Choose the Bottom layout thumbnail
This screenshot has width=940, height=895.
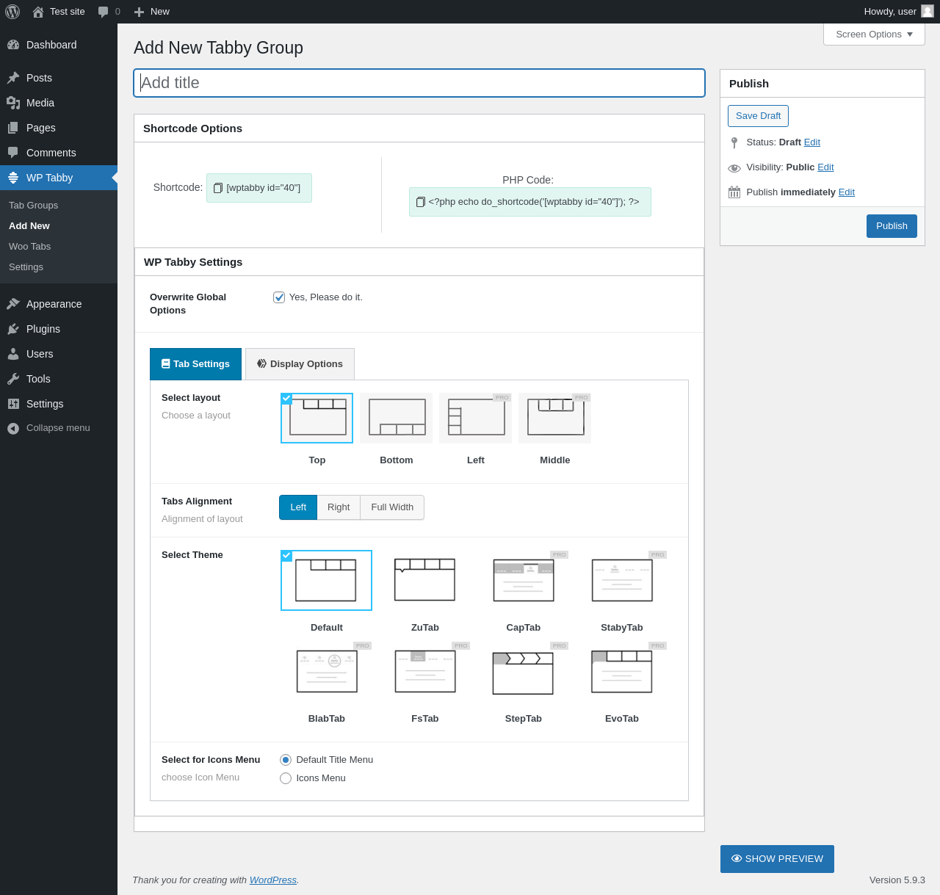(397, 418)
